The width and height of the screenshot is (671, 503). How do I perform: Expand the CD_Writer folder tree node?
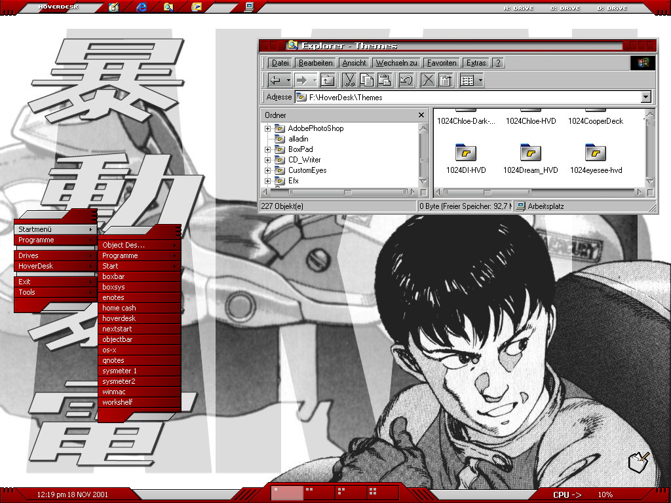(x=267, y=160)
